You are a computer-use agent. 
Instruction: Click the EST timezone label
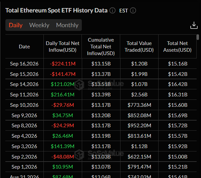(x=124, y=11)
